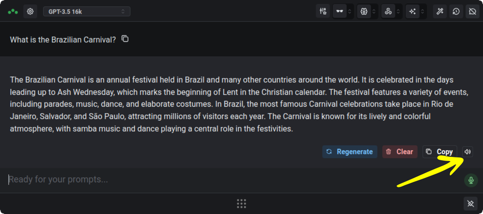The width and height of the screenshot is (483, 214).
Task: Click the sparkles icon in toolbar
Action: [413, 11]
